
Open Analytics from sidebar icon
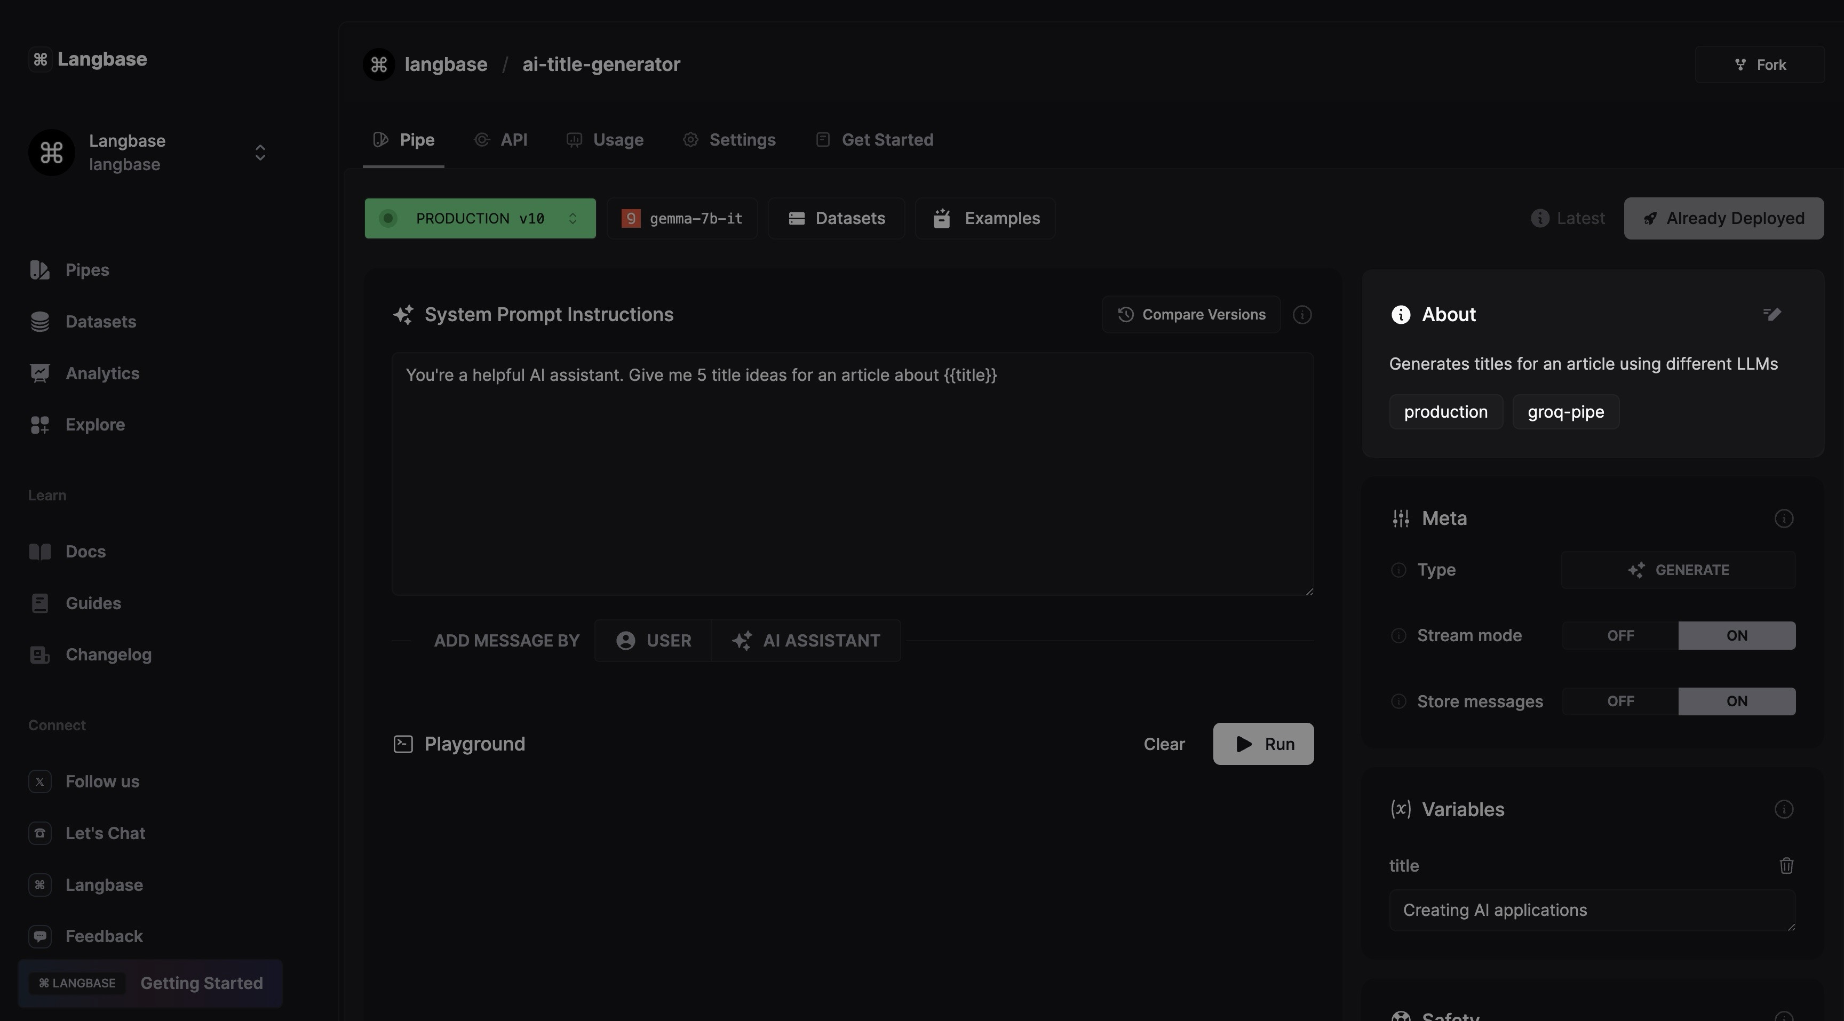[40, 373]
